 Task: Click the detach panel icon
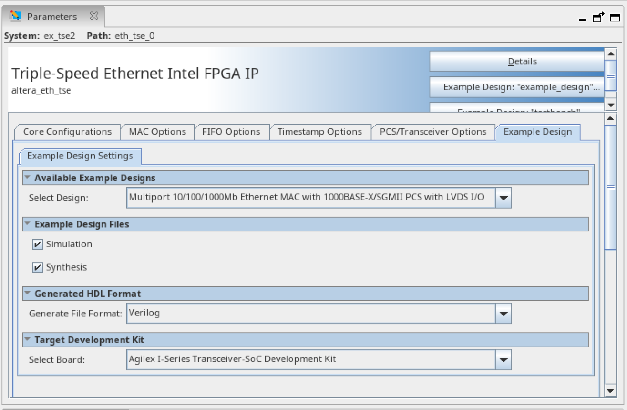tap(598, 18)
